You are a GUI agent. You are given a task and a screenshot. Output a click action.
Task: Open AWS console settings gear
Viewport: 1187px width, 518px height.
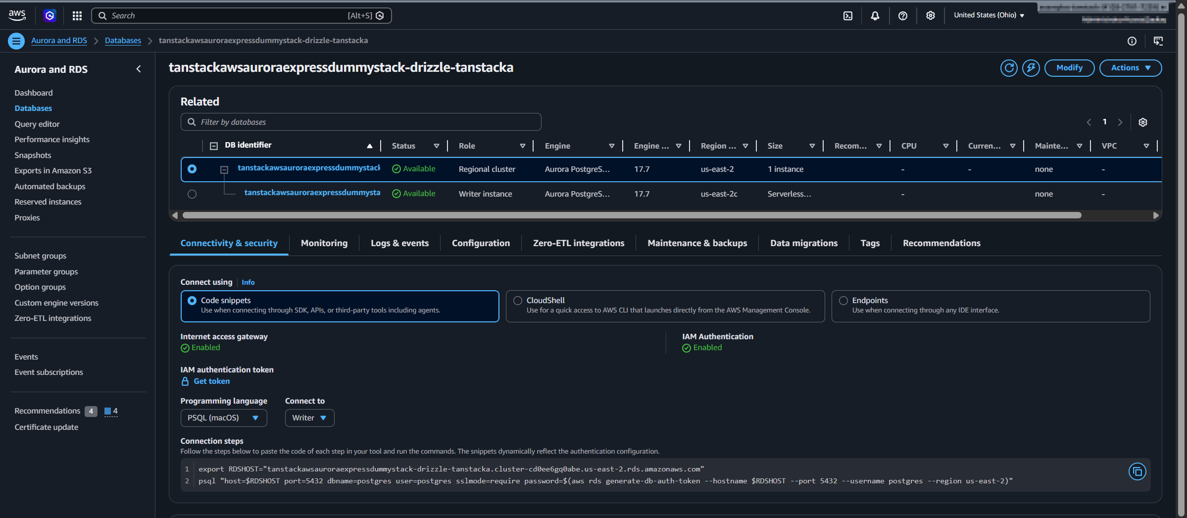point(930,15)
